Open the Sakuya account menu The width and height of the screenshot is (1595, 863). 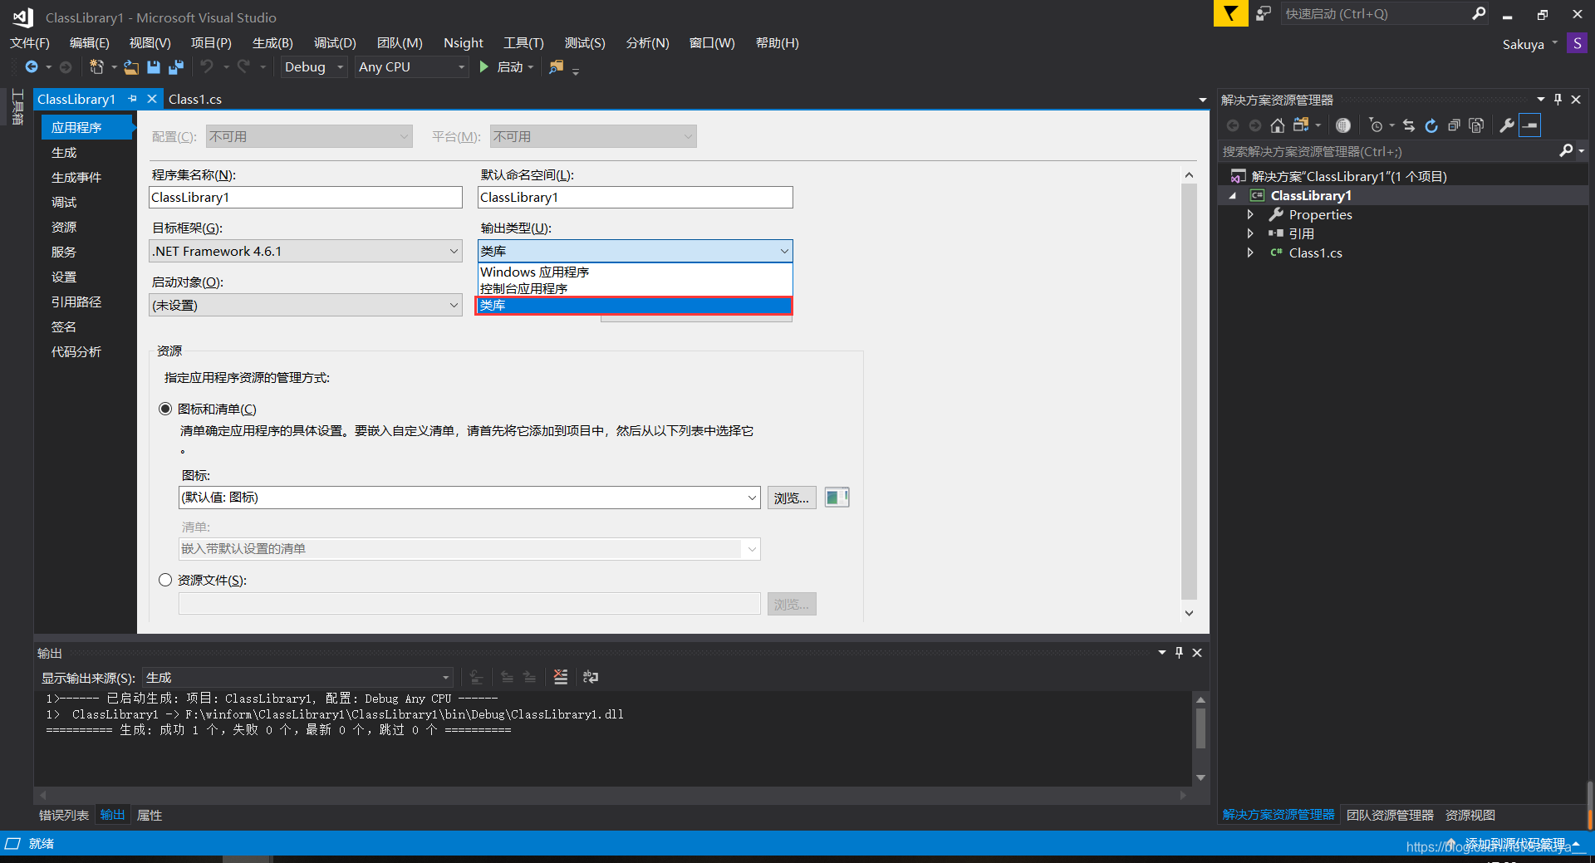pos(1529,44)
